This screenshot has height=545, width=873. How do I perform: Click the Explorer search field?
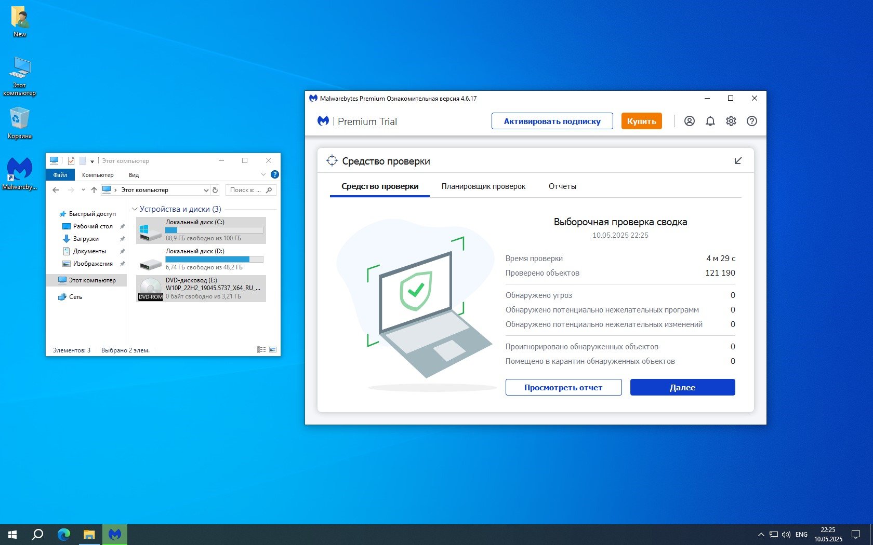[246, 190]
